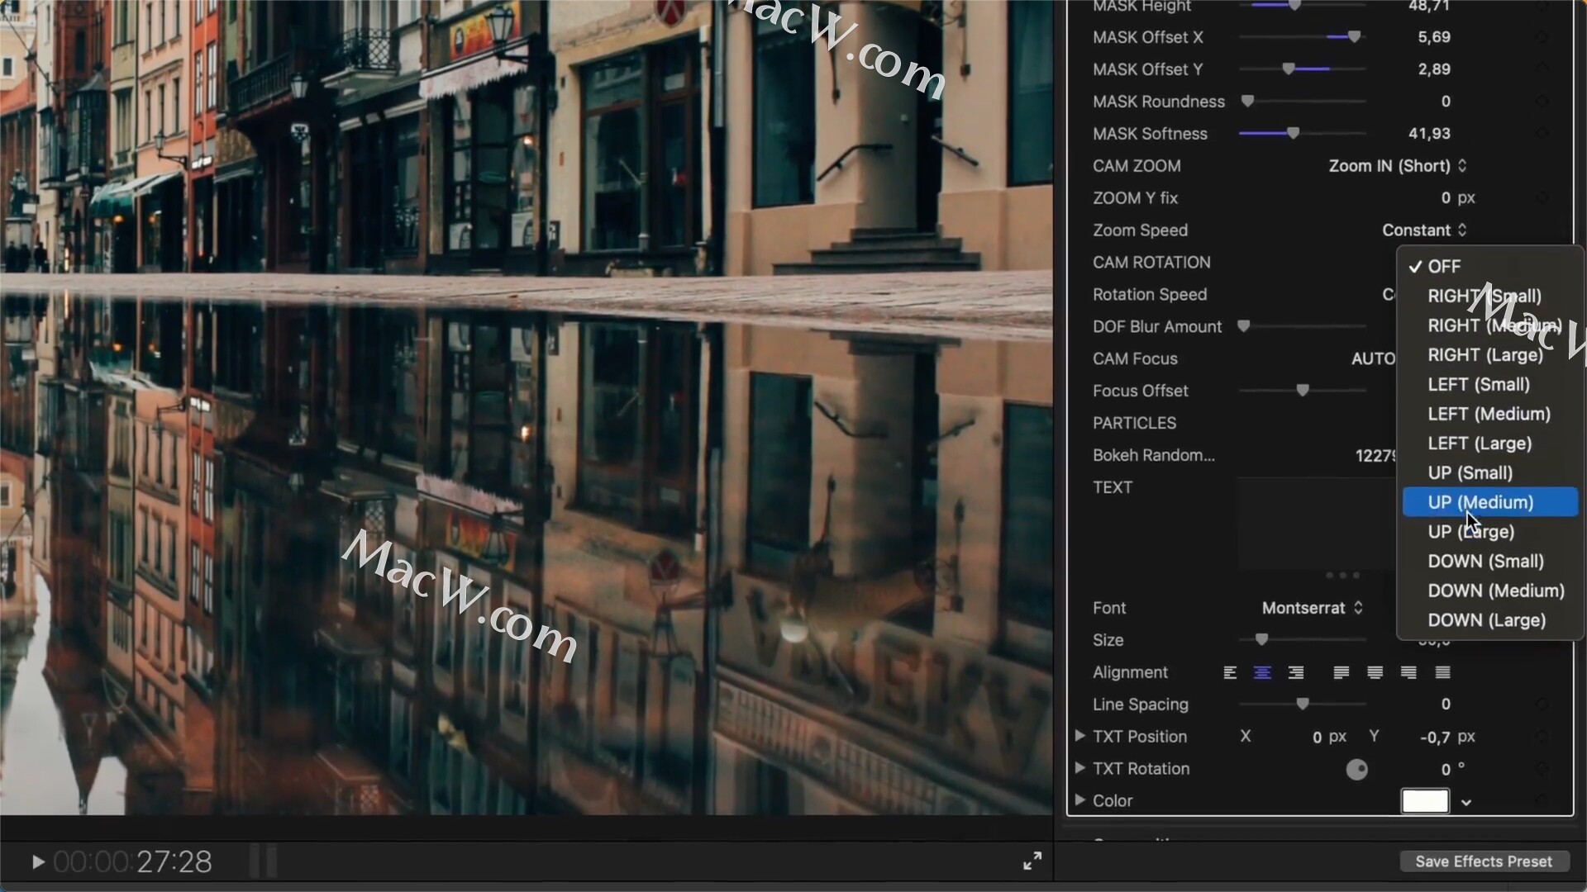Click the timecode display 00:00:27:28
The image size is (1587, 892).
[133, 861]
